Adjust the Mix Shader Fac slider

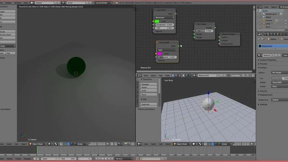(205, 31)
